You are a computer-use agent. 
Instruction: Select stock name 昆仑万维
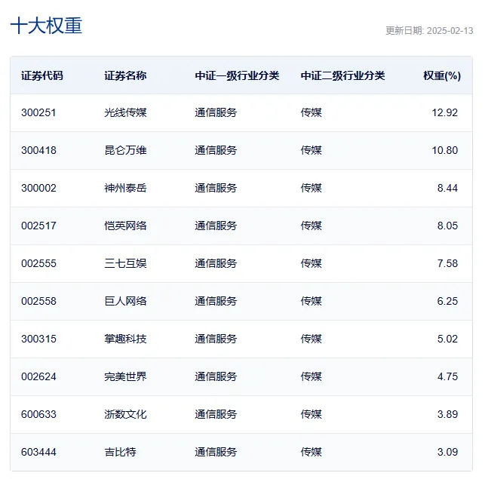point(125,150)
